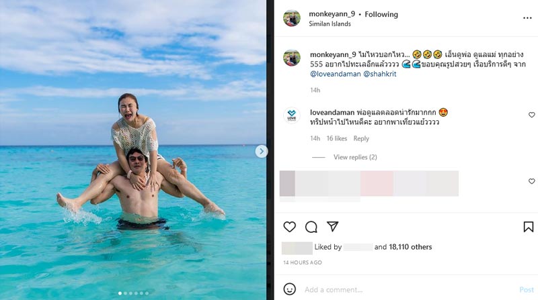Go to next photo in carousel
The width and height of the screenshot is (538, 300).
pyautogui.click(x=262, y=152)
